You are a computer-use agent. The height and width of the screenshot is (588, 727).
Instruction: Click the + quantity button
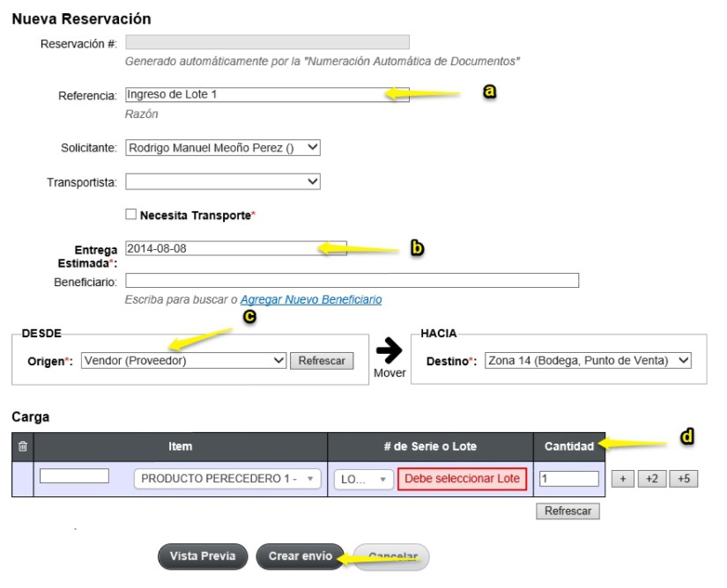(x=623, y=479)
